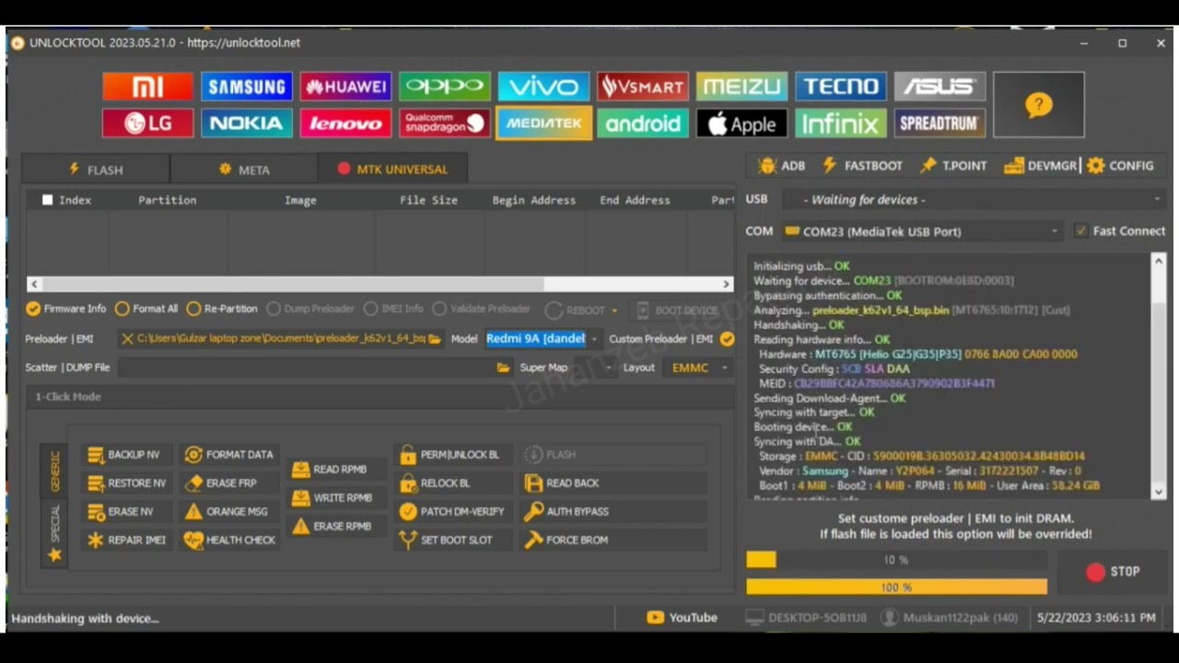Image resolution: width=1179 pixels, height=663 pixels.
Task: Select the Apple brand icon
Action: tap(741, 123)
